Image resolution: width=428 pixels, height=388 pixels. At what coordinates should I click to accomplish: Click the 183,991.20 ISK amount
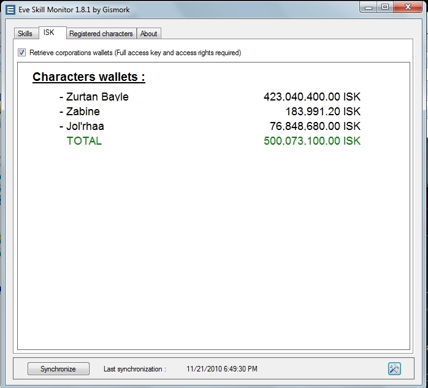323,112
